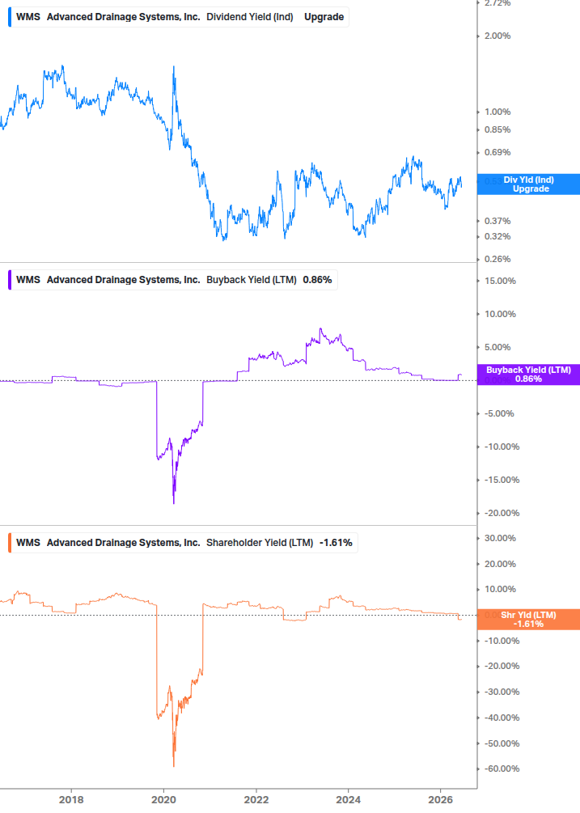This screenshot has height=813, width=580.
Task: Select the orange Shareholder Yield color bar
Action: tap(10, 543)
